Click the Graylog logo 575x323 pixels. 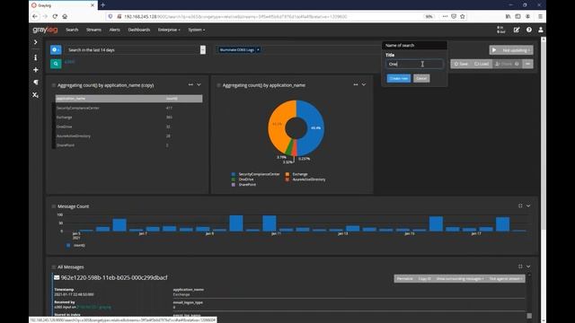tap(45, 30)
